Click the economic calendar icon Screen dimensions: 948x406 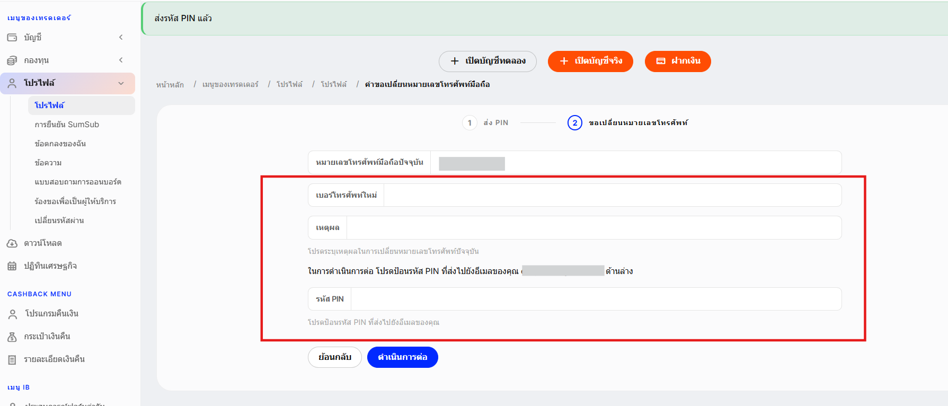click(x=12, y=266)
